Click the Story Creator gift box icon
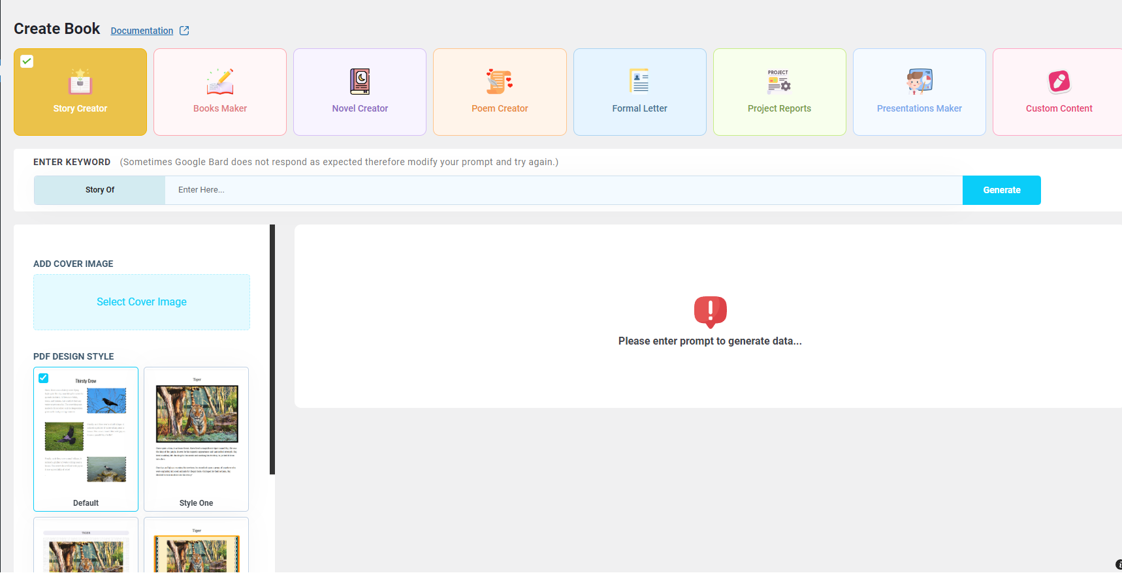Screen dimensions: 1122x573 80,82
